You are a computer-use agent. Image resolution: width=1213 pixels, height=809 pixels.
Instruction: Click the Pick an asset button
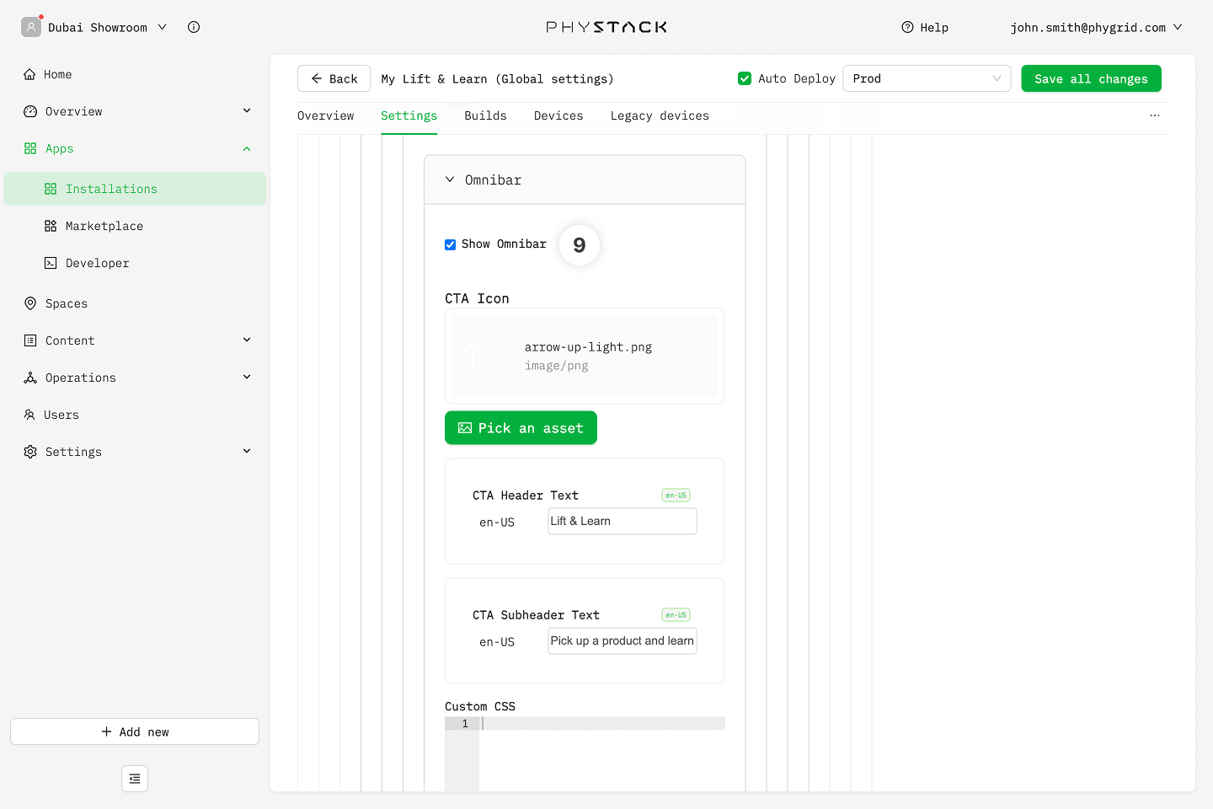521,428
